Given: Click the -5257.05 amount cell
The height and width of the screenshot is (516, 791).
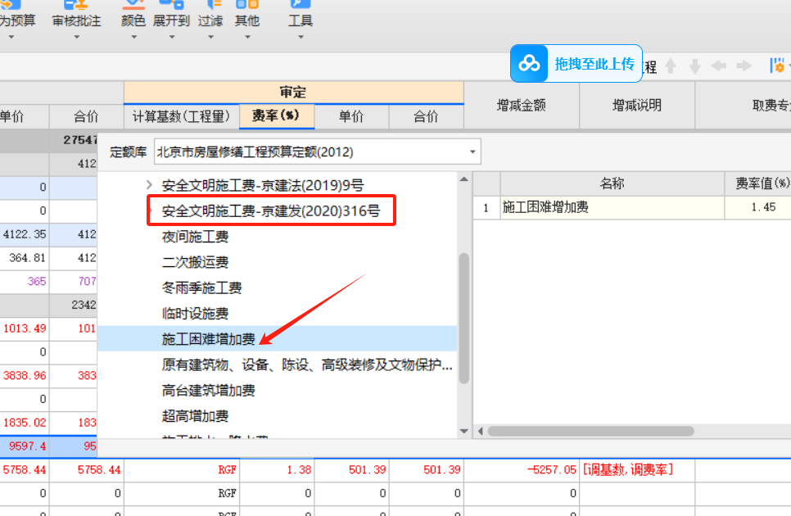Looking at the screenshot, I should pyautogui.click(x=522, y=469).
